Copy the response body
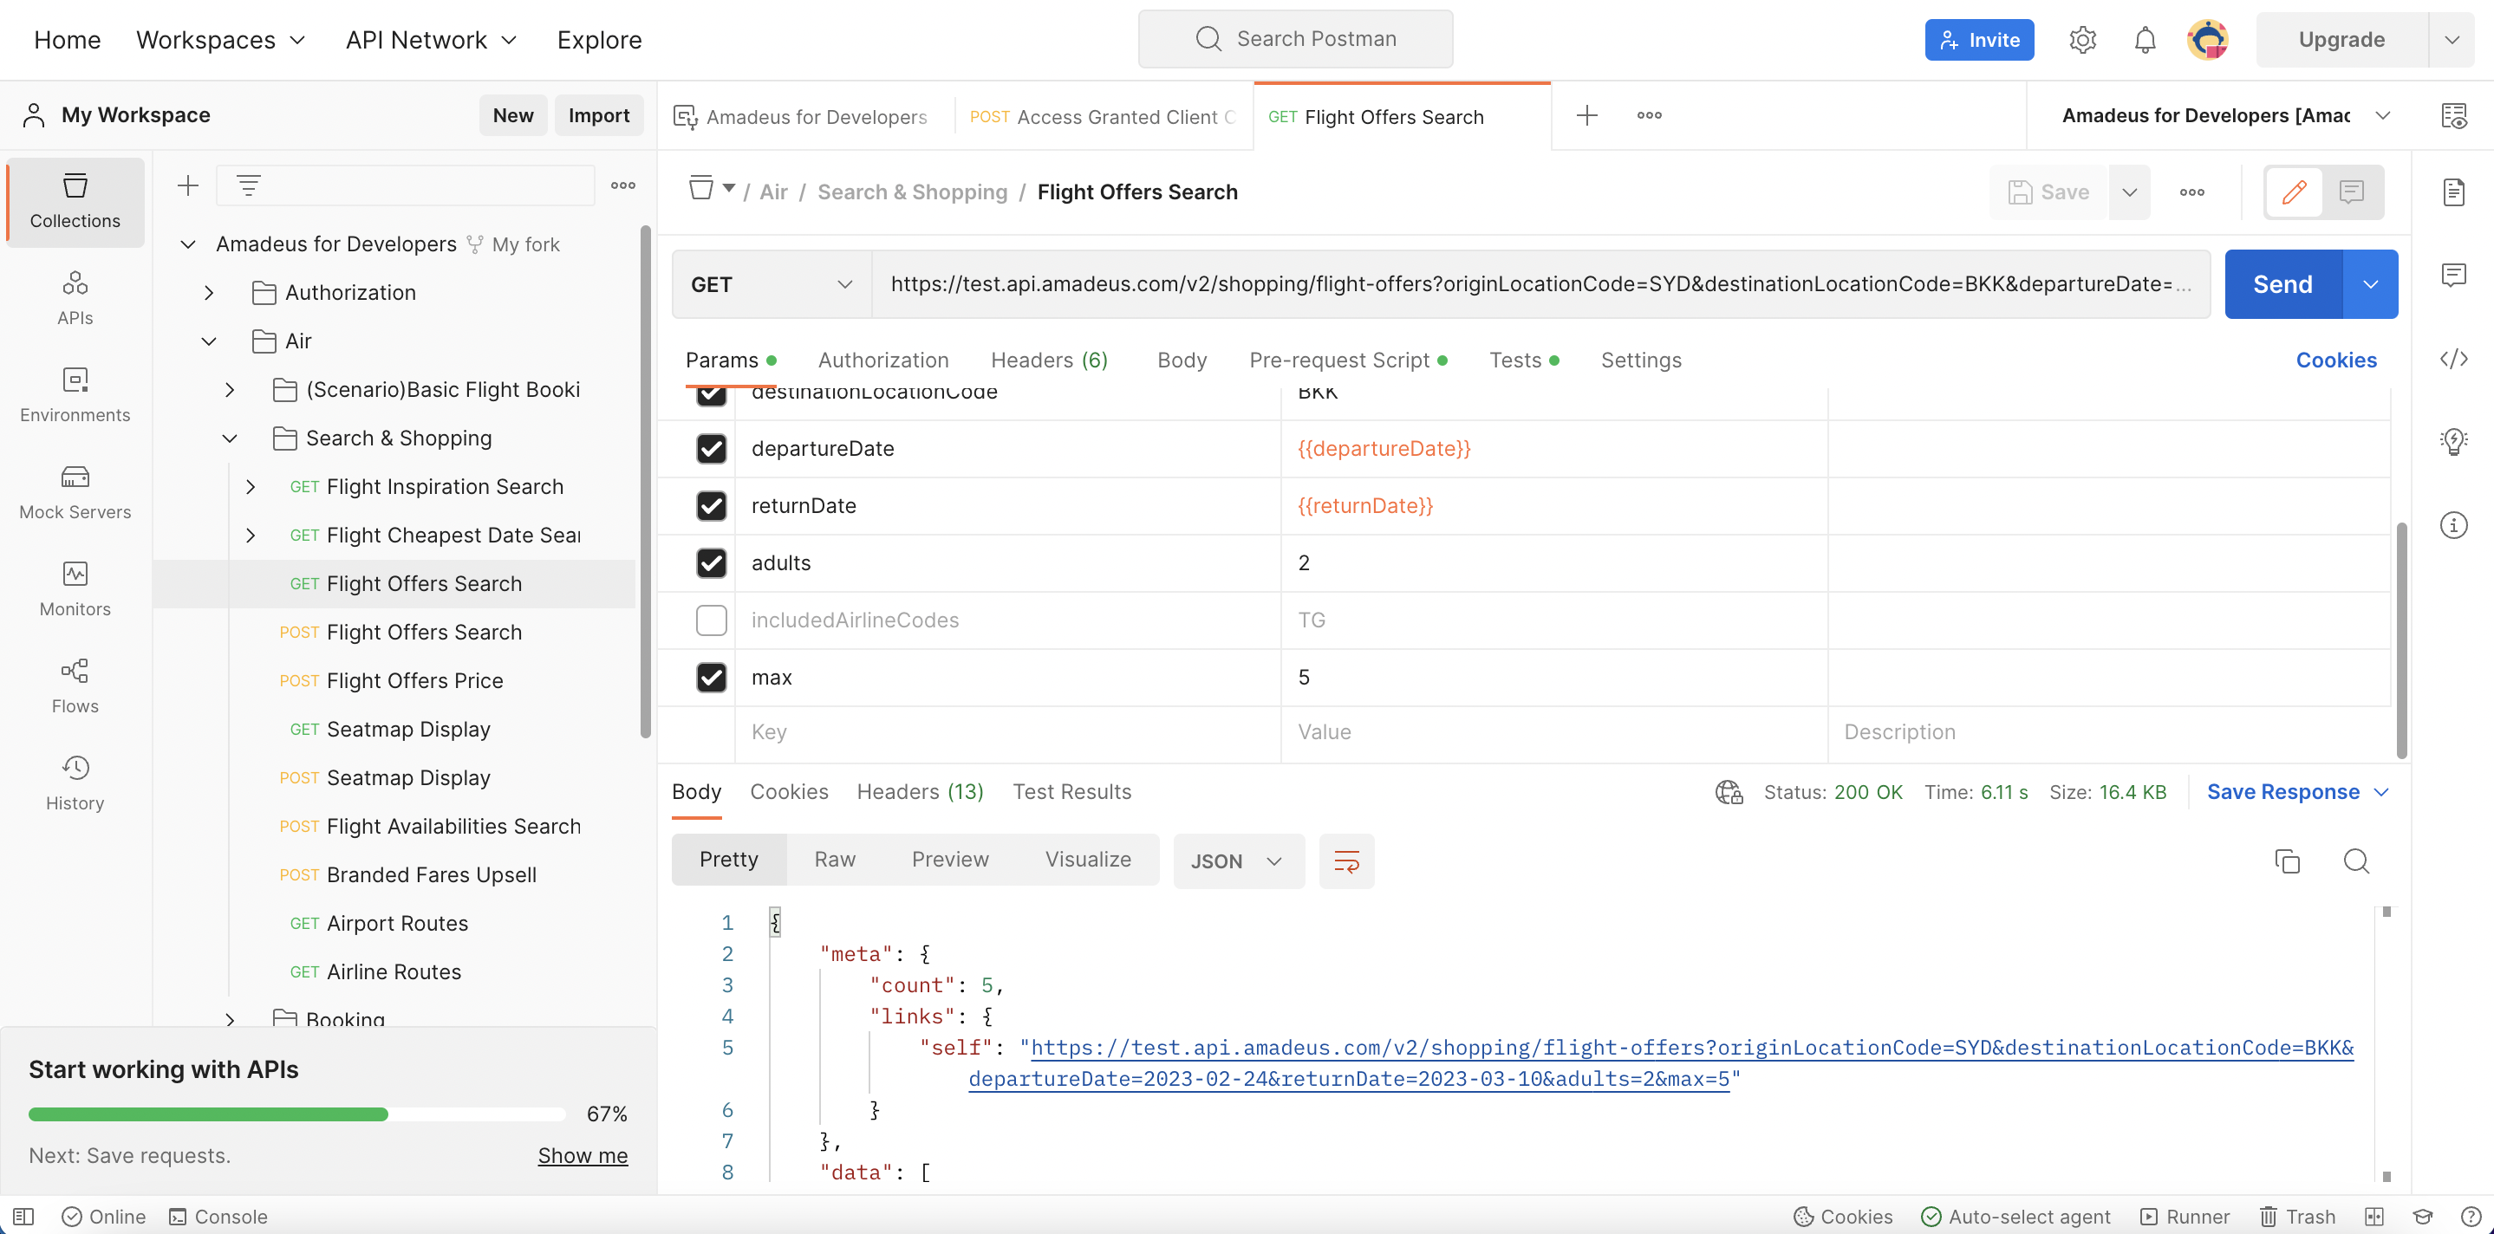 [2287, 861]
